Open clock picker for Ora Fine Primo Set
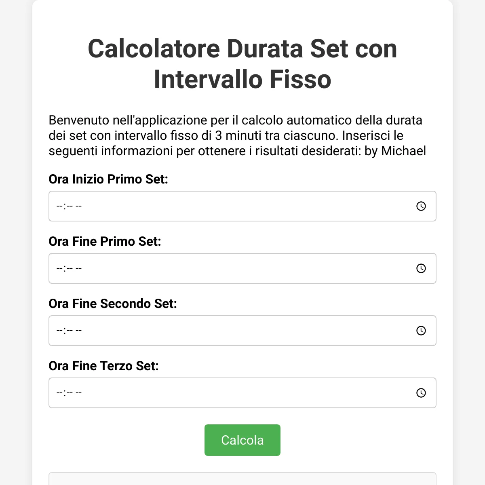Viewport: 485px width, 485px height. [x=421, y=268]
